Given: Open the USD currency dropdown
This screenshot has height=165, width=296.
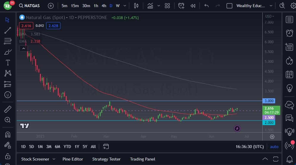Looking at the screenshot, I should (x=269, y=16).
